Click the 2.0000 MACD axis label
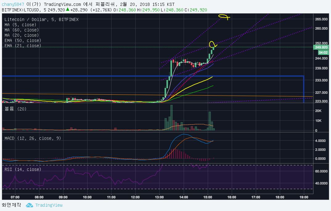Viewport: 331px width, 211px height. [320, 150]
